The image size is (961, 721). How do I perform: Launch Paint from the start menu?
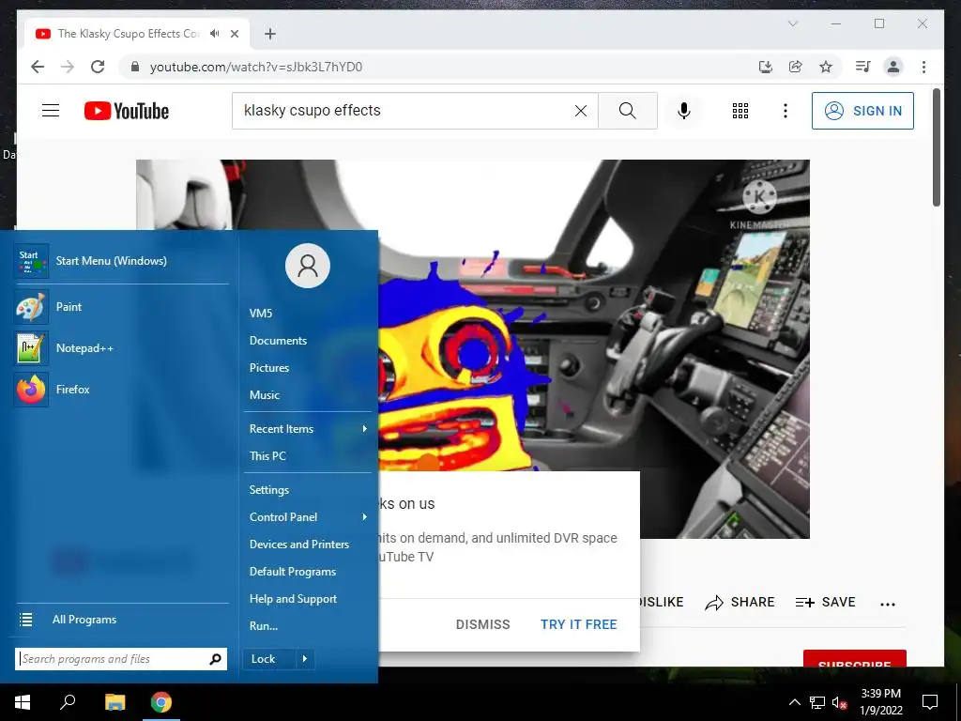click(x=121, y=307)
